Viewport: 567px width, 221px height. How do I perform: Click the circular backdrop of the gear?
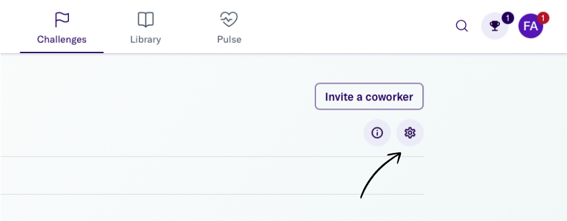click(410, 133)
